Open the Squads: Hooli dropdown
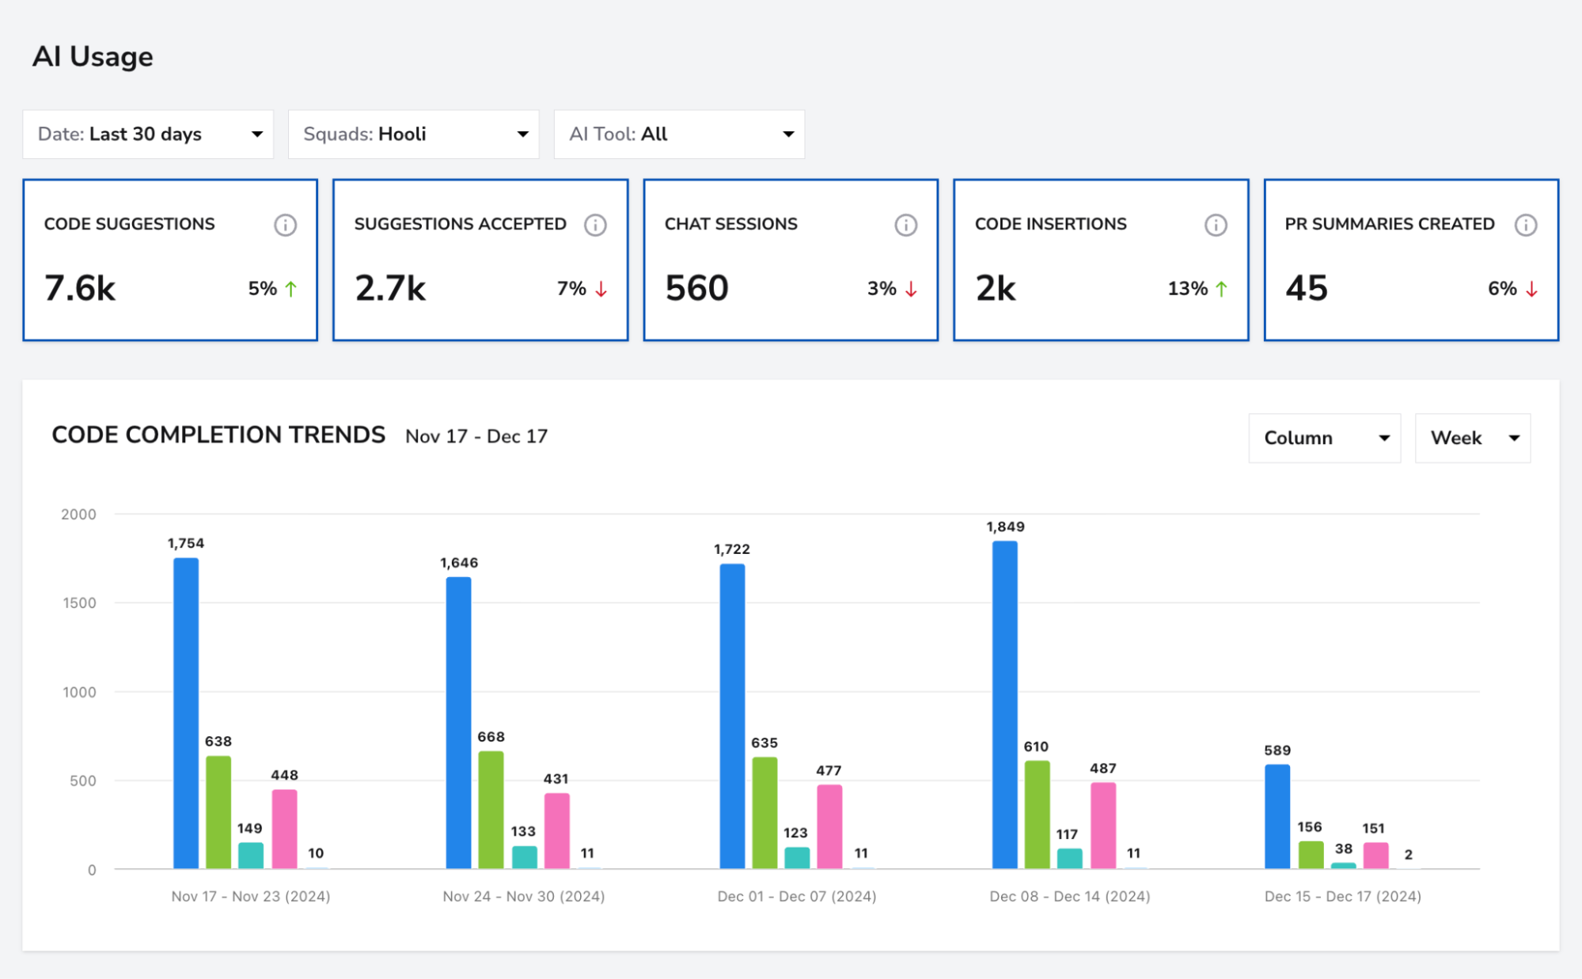Screen dimensions: 1582x979 [x=414, y=134]
